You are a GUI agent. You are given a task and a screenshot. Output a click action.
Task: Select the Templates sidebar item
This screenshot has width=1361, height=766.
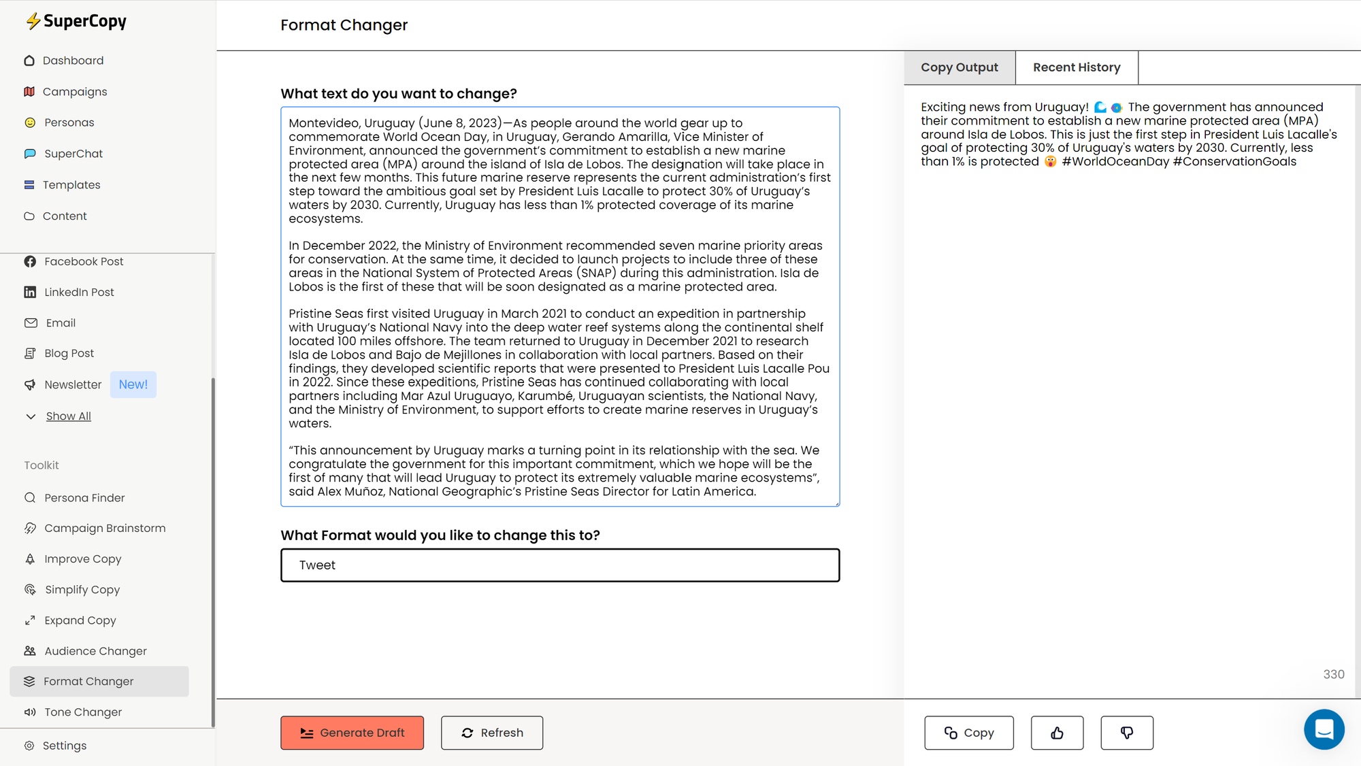[71, 185]
